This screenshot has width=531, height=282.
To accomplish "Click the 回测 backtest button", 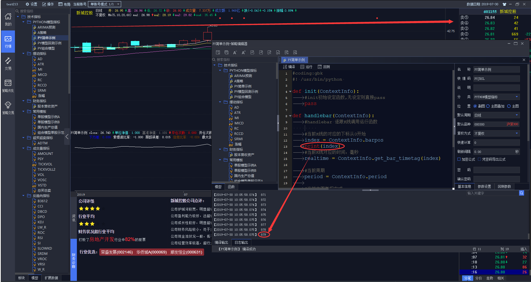I will [324, 67].
